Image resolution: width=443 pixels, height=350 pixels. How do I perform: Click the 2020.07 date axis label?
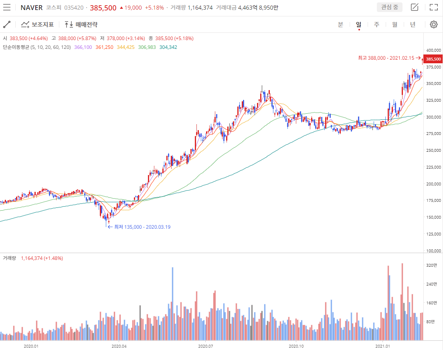[205, 346]
